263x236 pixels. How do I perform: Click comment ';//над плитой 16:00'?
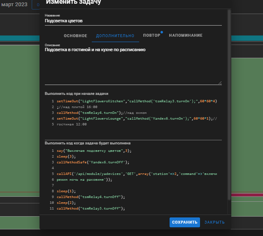tap(77, 107)
